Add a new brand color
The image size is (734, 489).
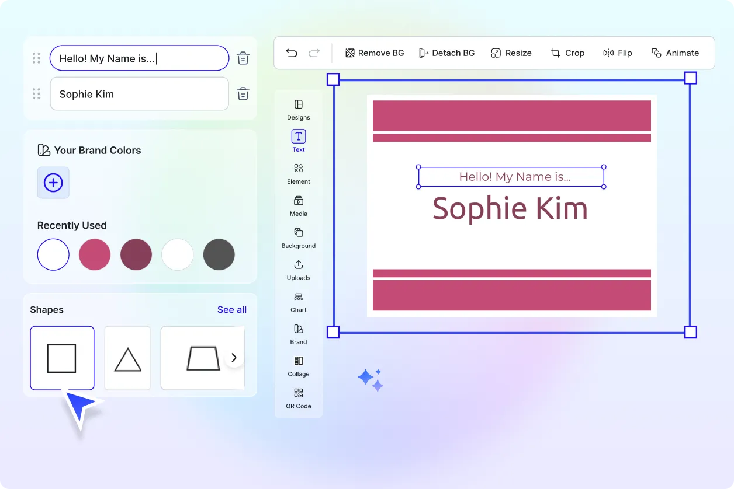[x=53, y=183]
